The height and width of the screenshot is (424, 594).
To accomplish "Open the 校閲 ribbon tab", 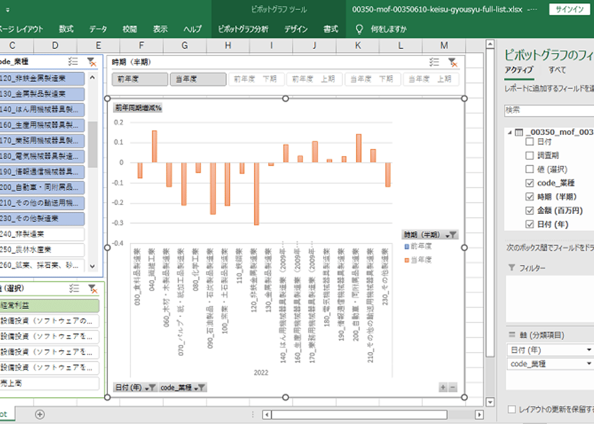I will [130, 29].
